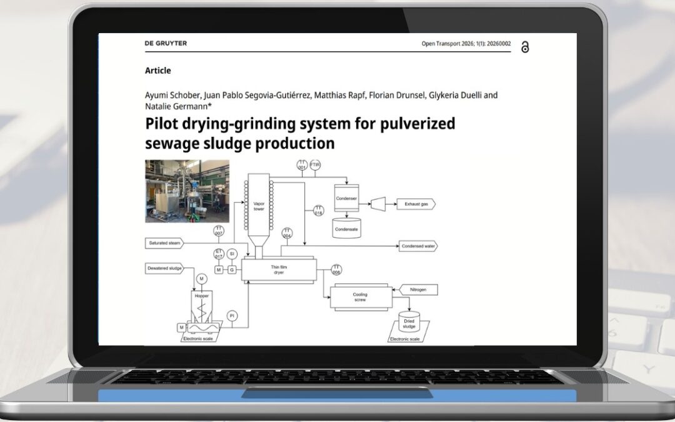Click the TT 004 sensor symbol
The image size is (675, 422).
pyautogui.click(x=287, y=233)
